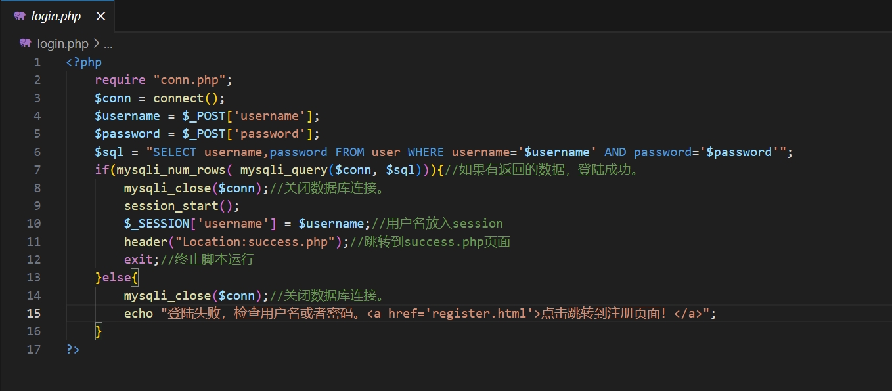This screenshot has height=391, width=892.
Task: Click the echo keyword on line 15
Action: click(139, 314)
